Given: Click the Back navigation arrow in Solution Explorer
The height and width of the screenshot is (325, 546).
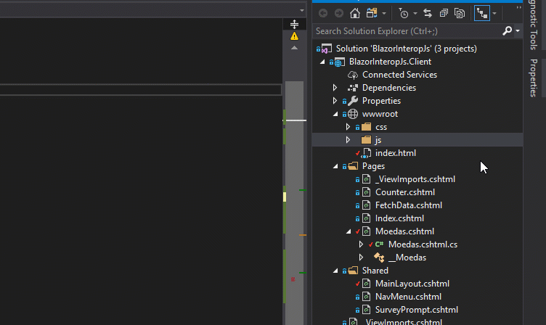Looking at the screenshot, I should pyautogui.click(x=323, y=14).
